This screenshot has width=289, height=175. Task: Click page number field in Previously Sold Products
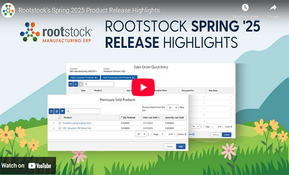click(163, 134)
